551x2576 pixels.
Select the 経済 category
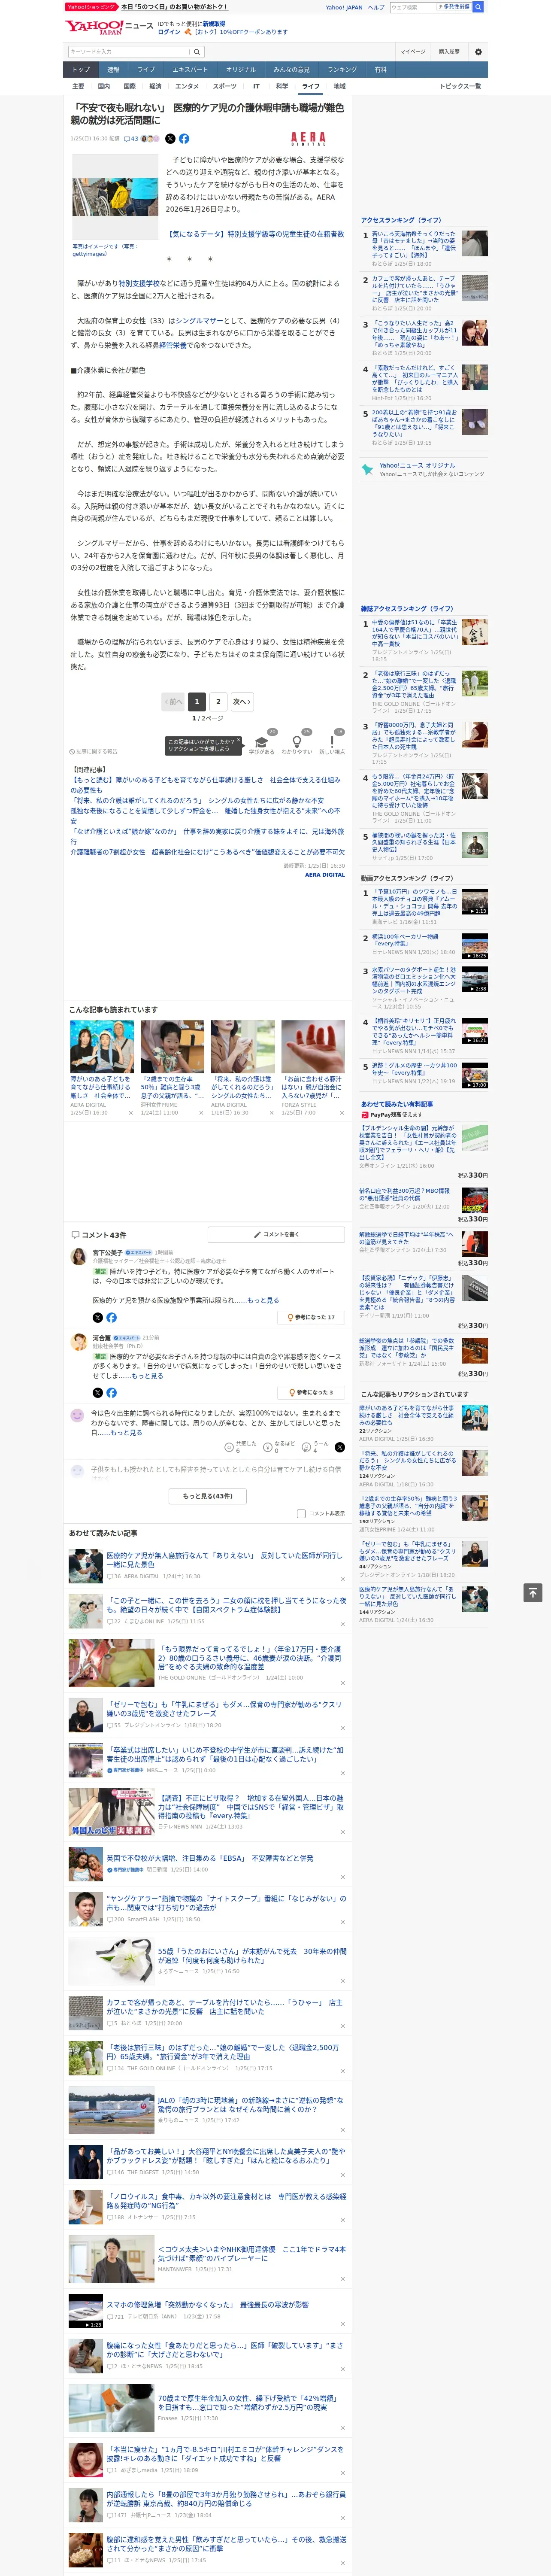(x=155, y=86)
